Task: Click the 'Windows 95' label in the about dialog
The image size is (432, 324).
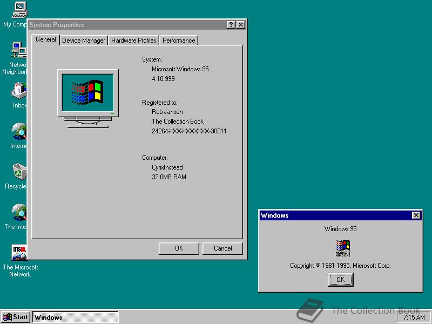Action: tap(341, 229)
